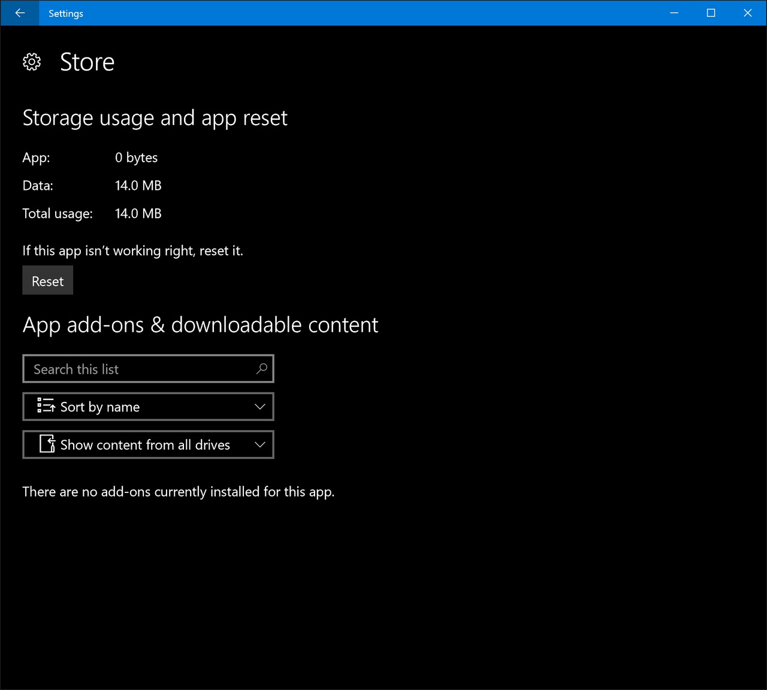Click the Settings label in the title bar

click(x=65, y=13)
